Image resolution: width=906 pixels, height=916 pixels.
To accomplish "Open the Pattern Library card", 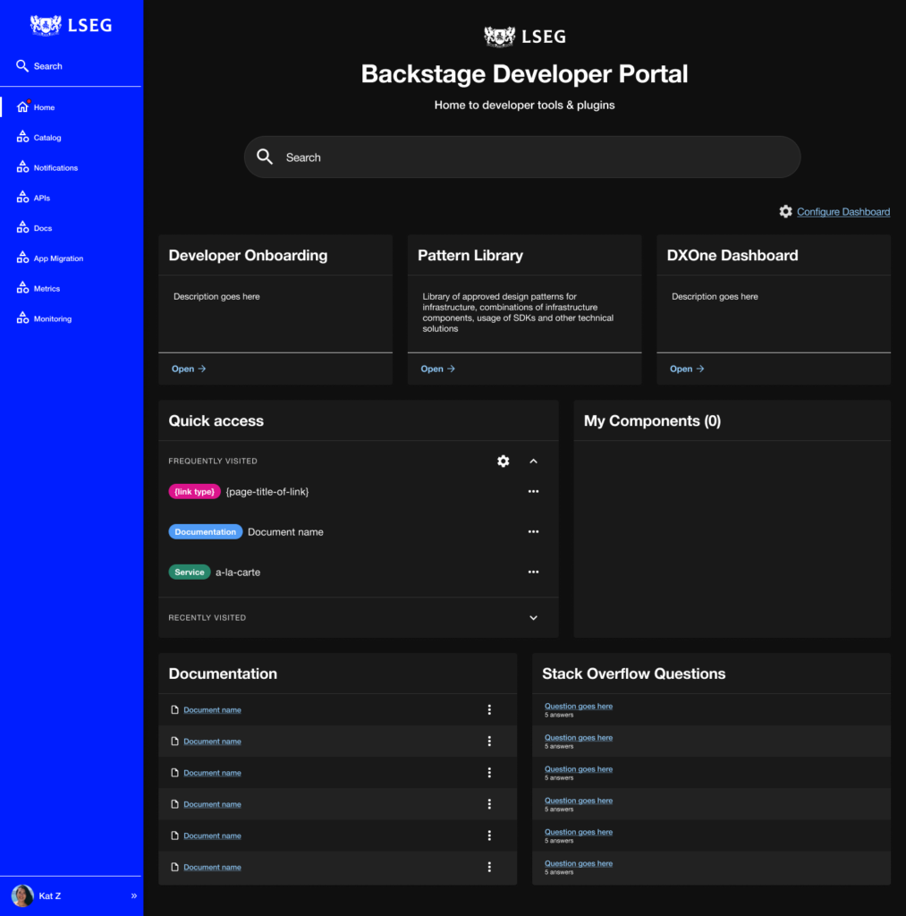I will [438, 369].
